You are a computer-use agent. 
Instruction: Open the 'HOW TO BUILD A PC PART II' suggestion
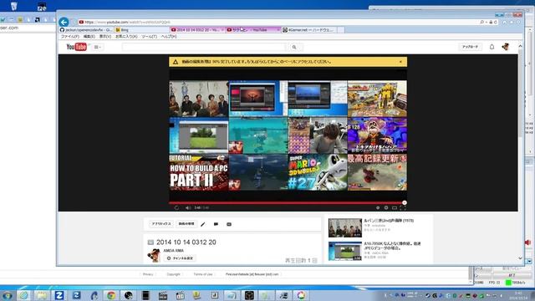point(199,172)
